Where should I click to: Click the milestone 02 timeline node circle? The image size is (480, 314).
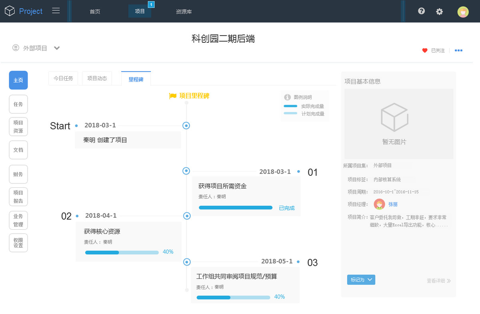coord(186,216)
